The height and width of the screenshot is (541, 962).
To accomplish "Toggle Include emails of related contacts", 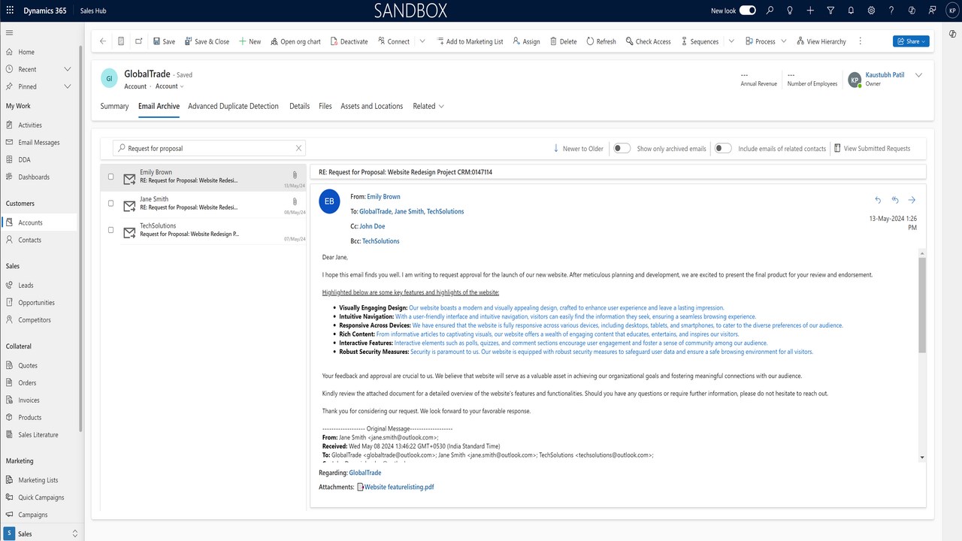I will [723, 148].
